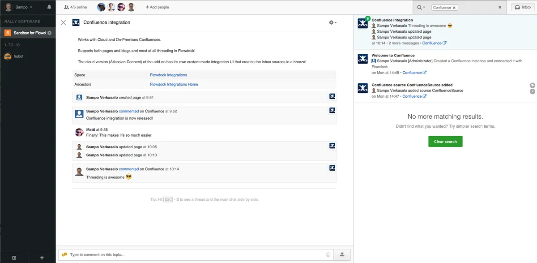This screenshot has width=537, height=263.
Task: Open 'commented' link at 9:52
Action: click(x=129, y=111)
